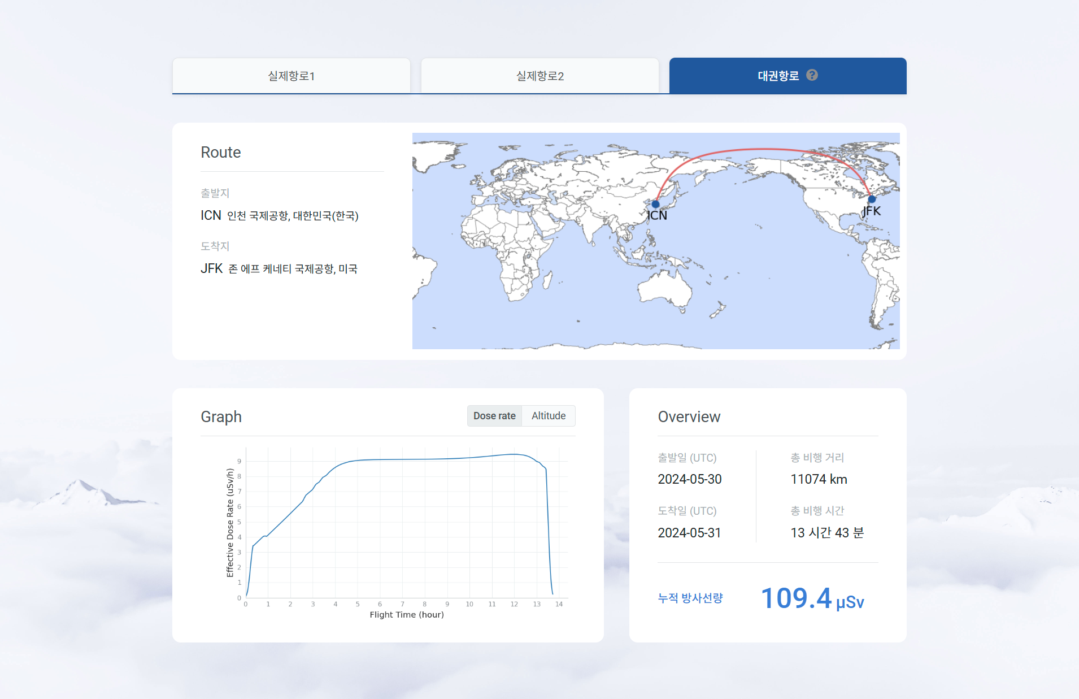Click the Effective Dose Rate axis label
The image size is (1079, 699).
point(230,523)
